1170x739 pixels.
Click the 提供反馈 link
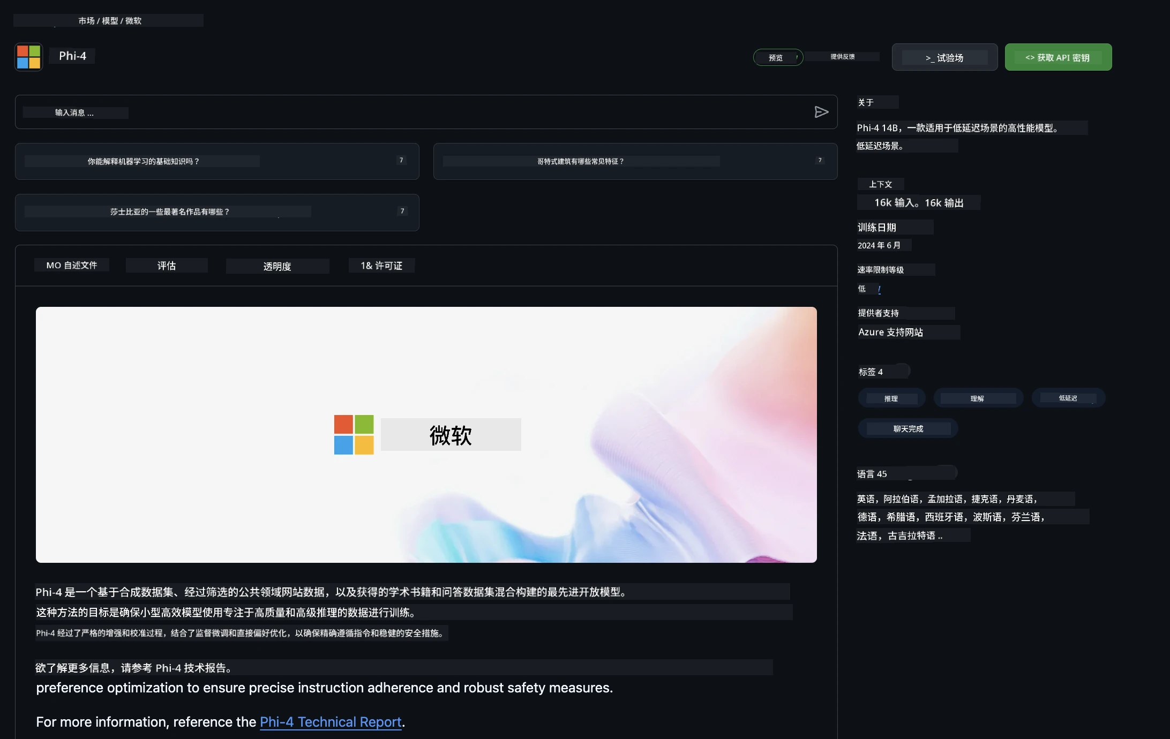point(843,57)
